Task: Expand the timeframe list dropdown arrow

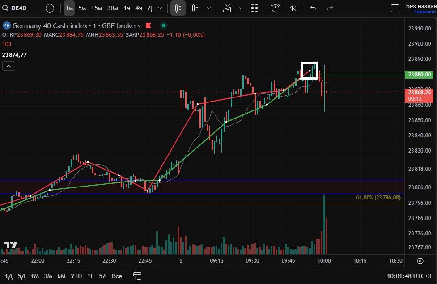Action: (161, 8)
